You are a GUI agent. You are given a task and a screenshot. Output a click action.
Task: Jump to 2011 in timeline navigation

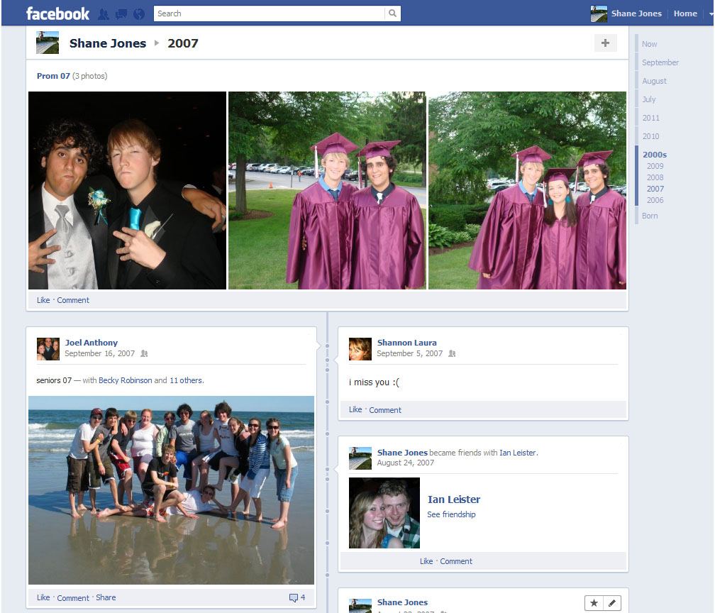(x=650, y=118)
